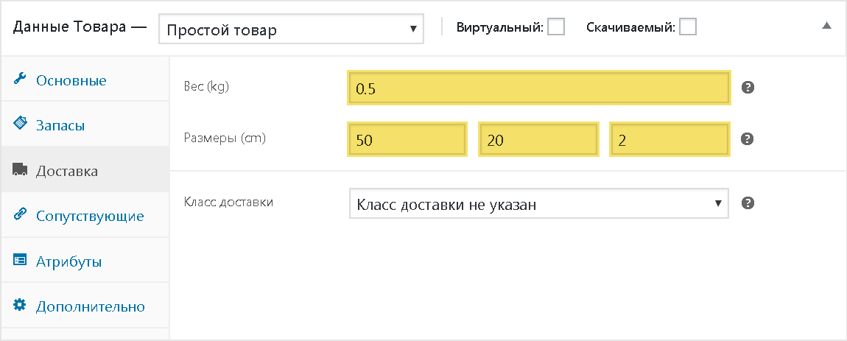Click the Атрибуты list icon
Viewport: 847px width, 341px height.
click(19, 261)
